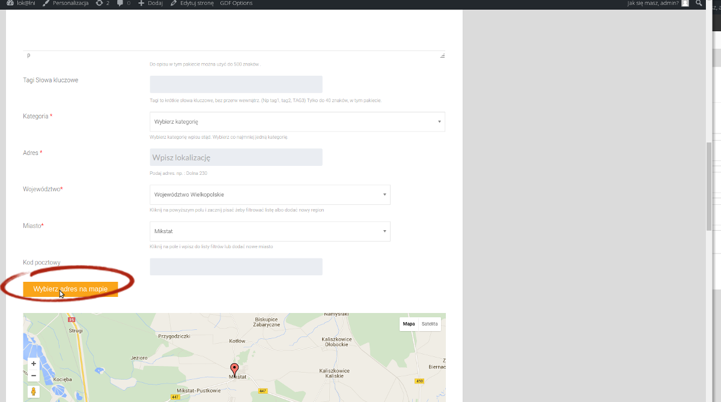721x402 pixels.
Task: Open the 'Jak się masz, admin?' account menu
Action: coord(658,3)
